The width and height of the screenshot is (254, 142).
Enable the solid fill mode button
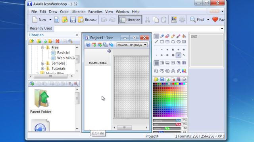pos(156,63)
